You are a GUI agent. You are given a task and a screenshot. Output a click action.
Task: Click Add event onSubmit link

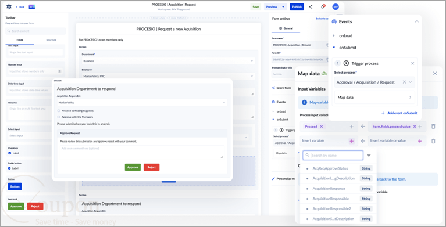[399, 113]
